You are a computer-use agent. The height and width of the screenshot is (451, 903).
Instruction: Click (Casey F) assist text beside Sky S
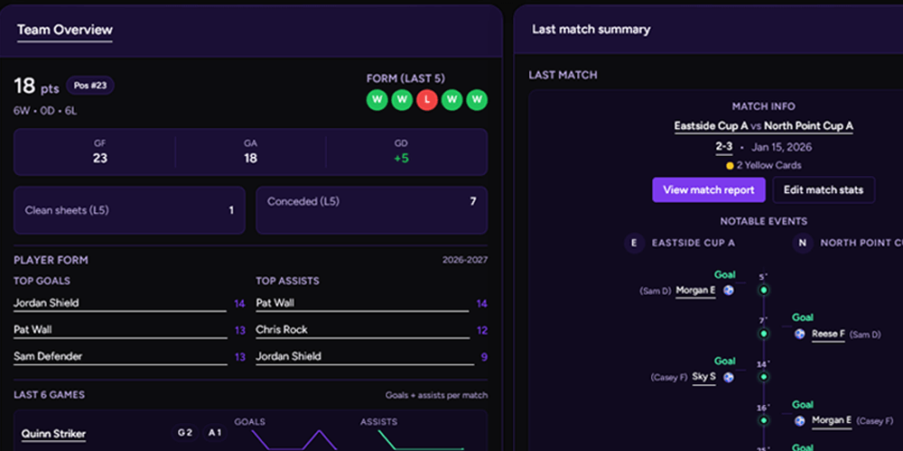click(669, 378)
